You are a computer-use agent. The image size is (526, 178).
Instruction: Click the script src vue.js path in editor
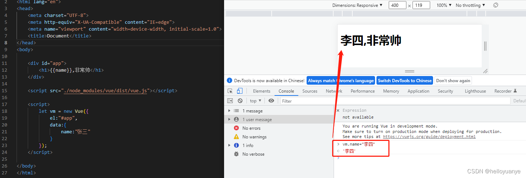coord(105,91)
